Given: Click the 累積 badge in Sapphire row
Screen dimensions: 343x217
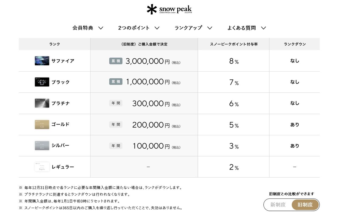Looking at the screenshot, I should pyautogui.click(x=116, y=61).
